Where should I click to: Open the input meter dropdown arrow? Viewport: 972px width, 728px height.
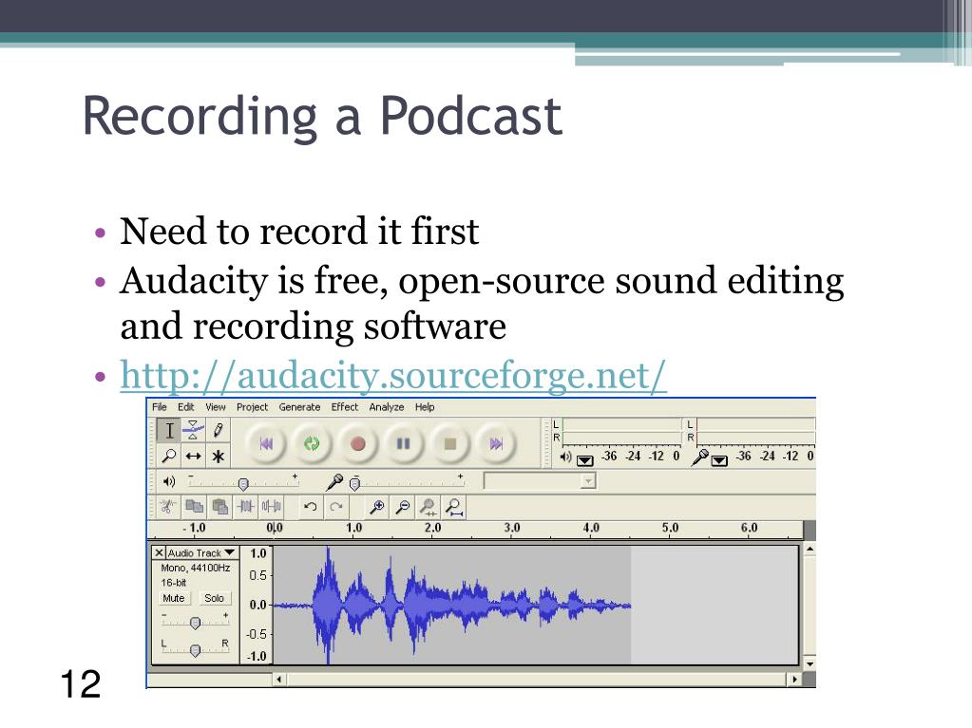[719, 460]
